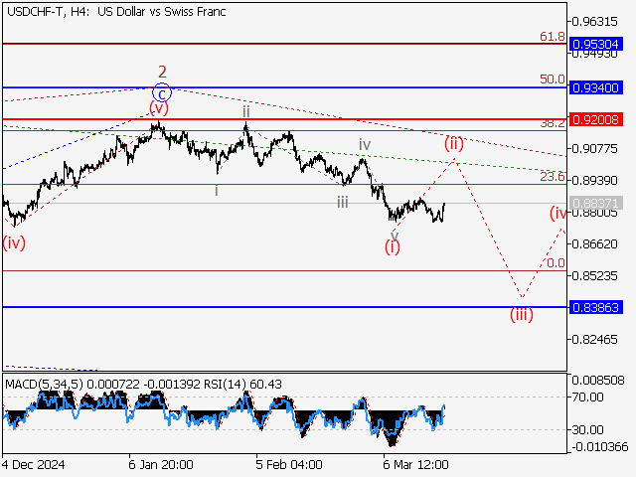Select the red (i) label at the low

point(393,246)
